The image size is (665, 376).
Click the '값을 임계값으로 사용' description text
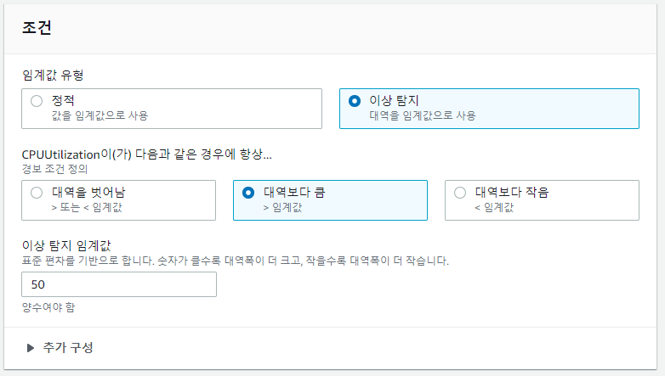[x=99, y=115]
